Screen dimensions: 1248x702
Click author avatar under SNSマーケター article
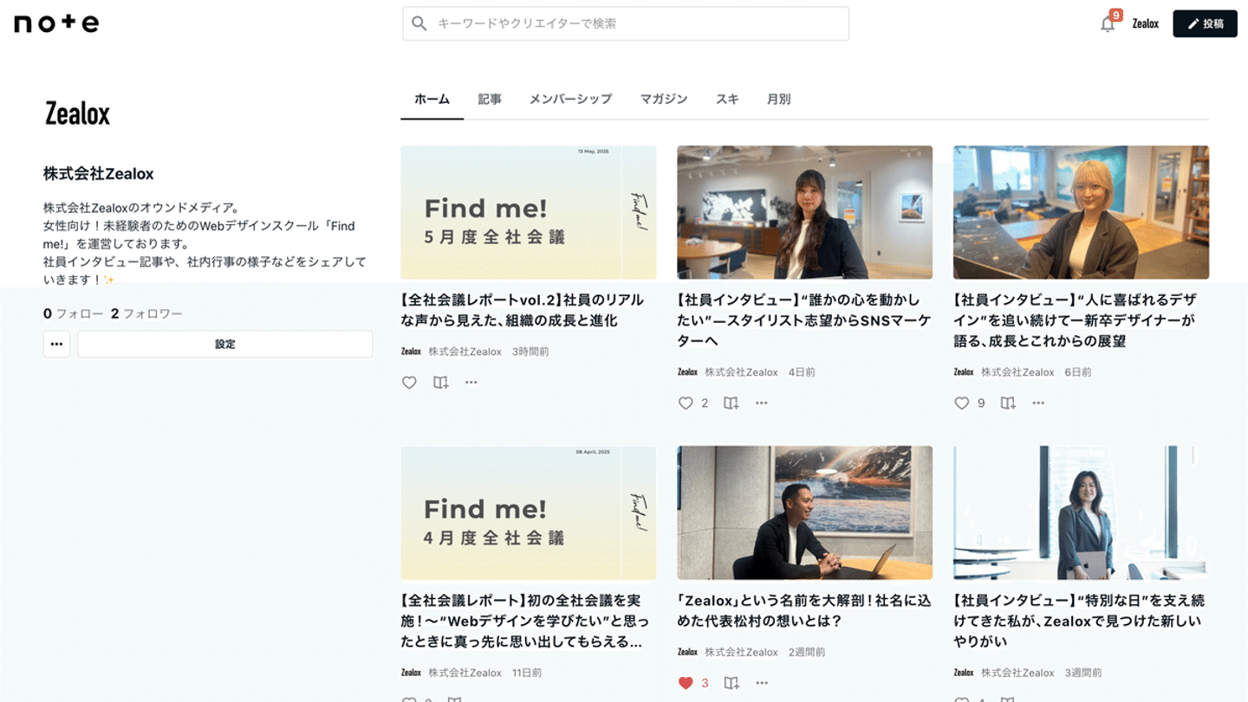687,372
